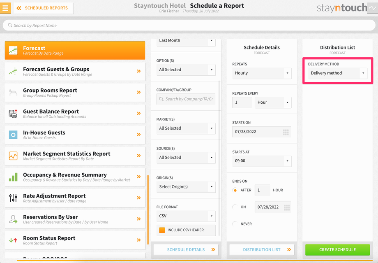Click the Group Rooms Report bed icon

13,92
